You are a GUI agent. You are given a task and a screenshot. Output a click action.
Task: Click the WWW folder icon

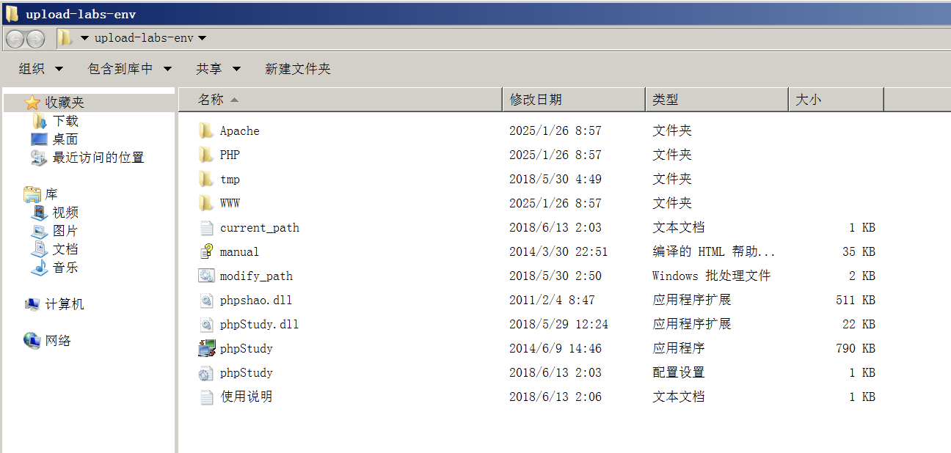pos(206,203)
